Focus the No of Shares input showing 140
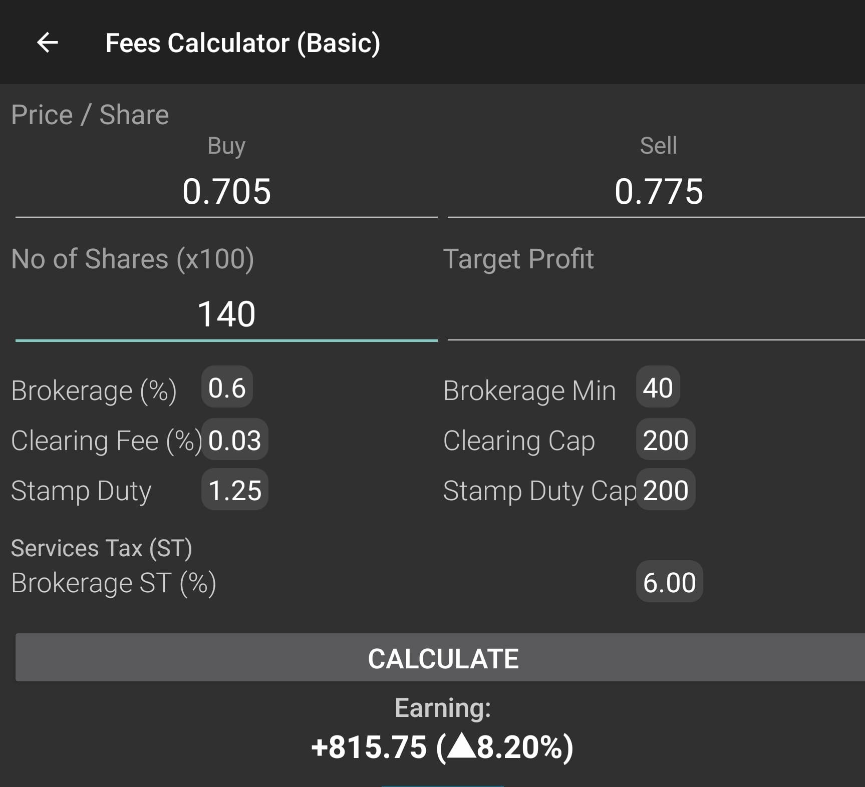Image resolution: width=865 pixels, height=787 pixels. point(226,314)
